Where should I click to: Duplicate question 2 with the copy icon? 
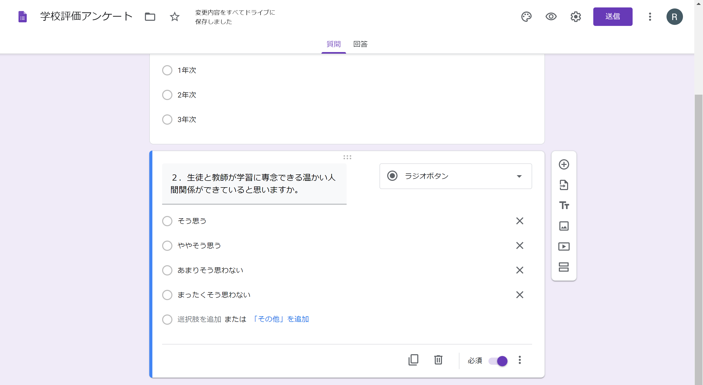(x=413, y=360)
